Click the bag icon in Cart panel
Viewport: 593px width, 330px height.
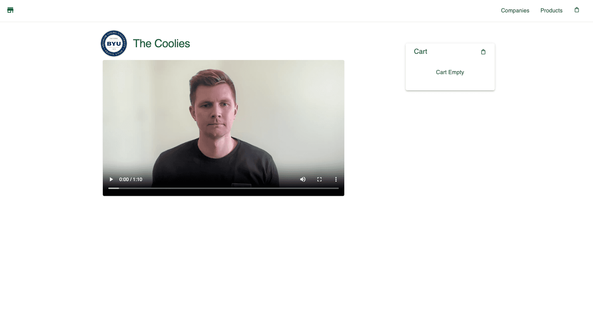[483, 52]
